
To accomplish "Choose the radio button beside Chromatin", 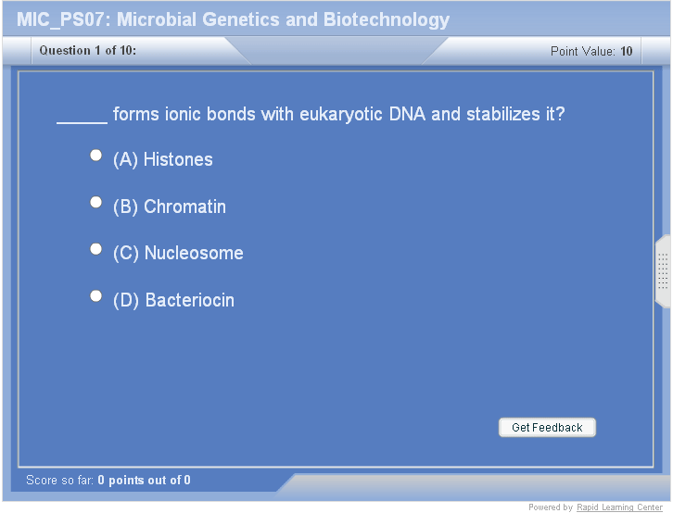I will pos(95,202).
